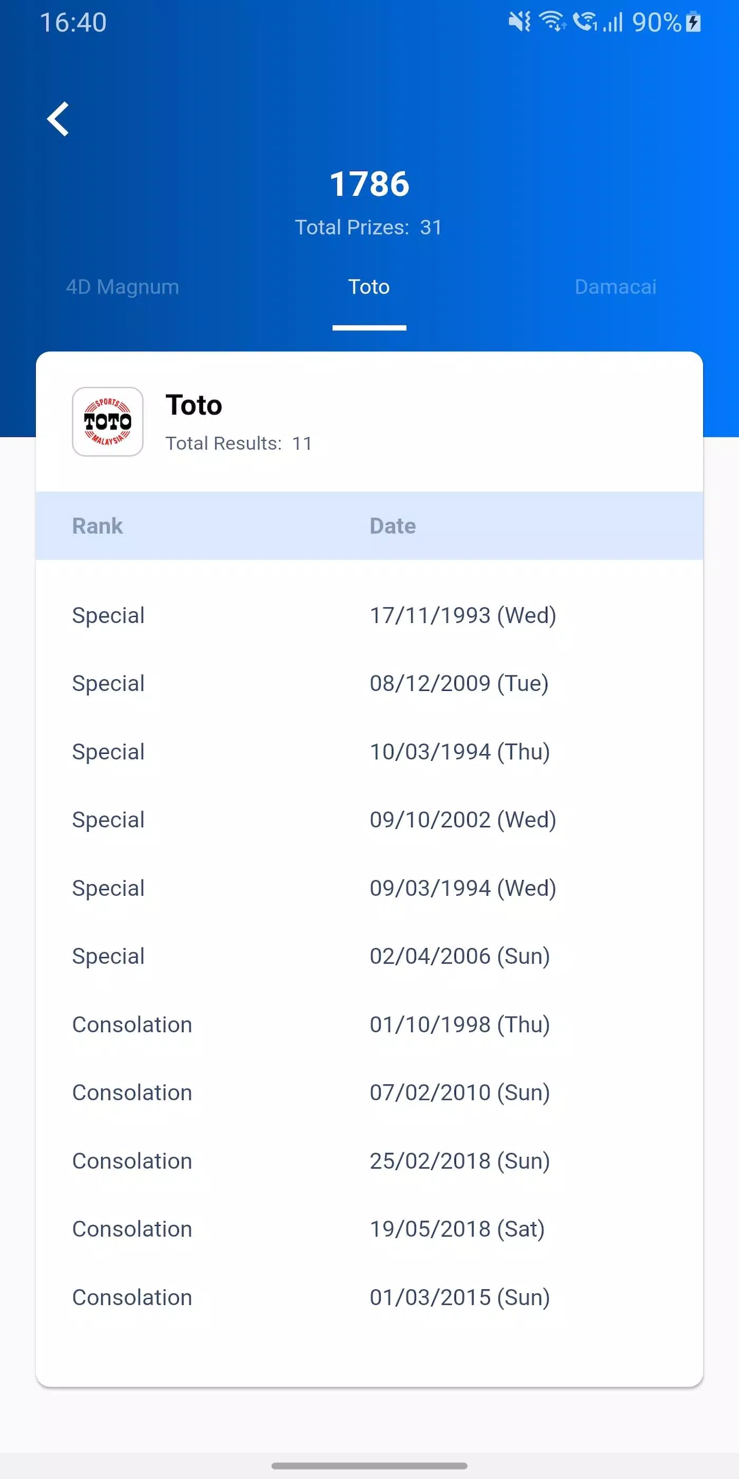
Task: Tap the Rank column header
Action: click(x=98, y=526)
